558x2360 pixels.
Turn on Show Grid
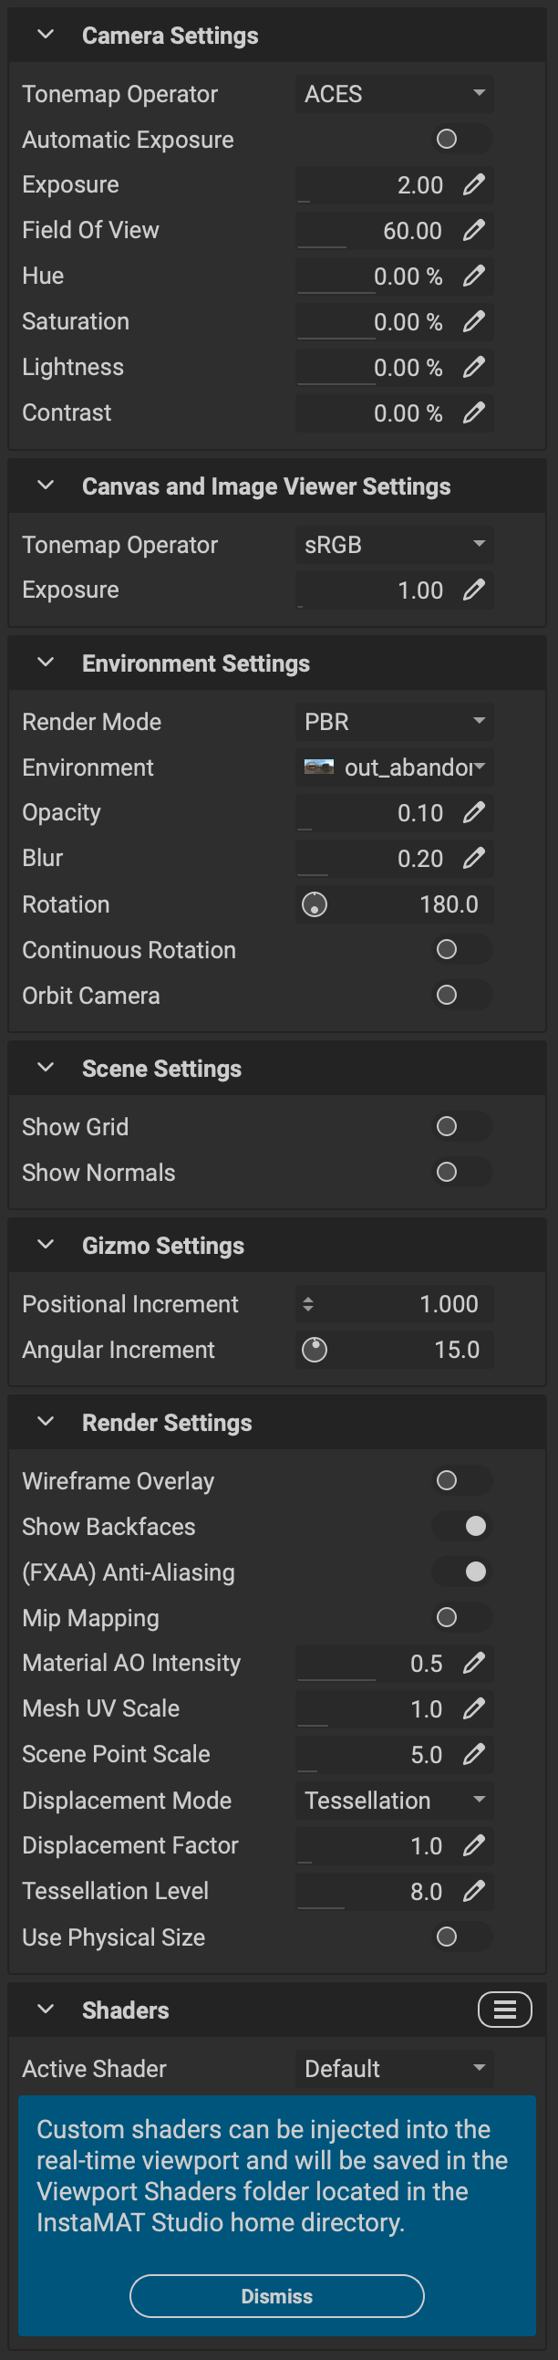click(462, 1127)
